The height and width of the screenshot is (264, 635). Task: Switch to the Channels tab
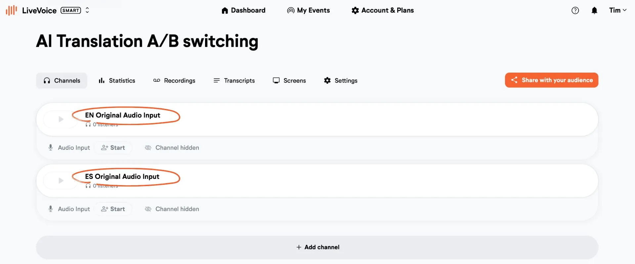(62, 81)
